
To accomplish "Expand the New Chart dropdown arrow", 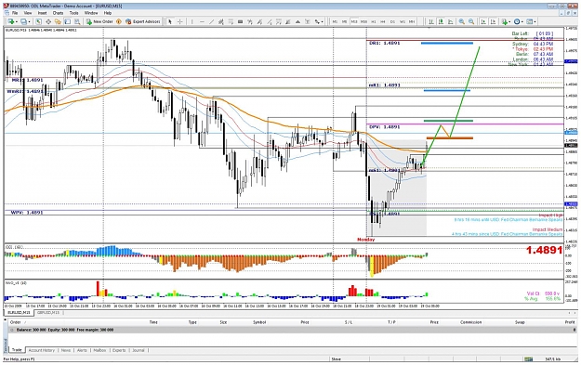I will (17, 22).
